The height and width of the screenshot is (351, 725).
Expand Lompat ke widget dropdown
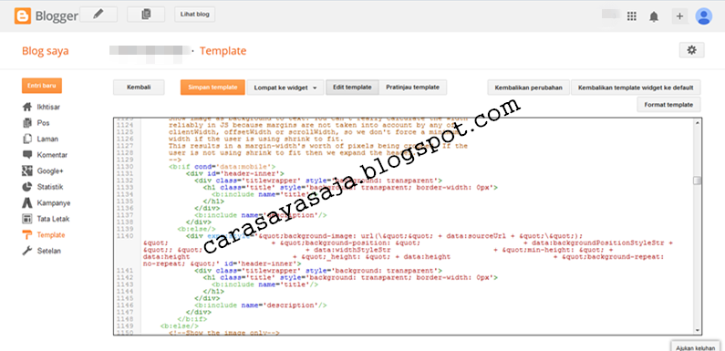click(x=285, y=88)
